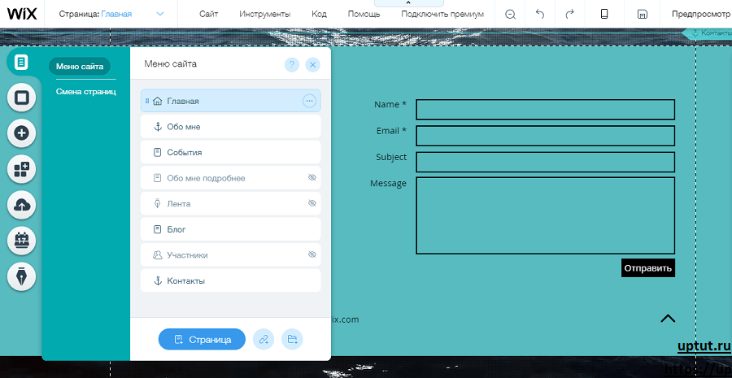Click the Email input field
Screen dimensions: 732x378
pos(545,135)
